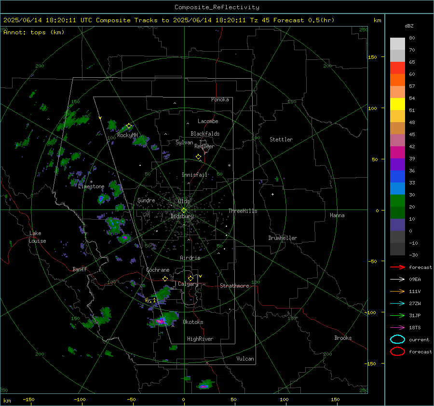The height and width of the screenshot is (406, 434).
Task: Click the yellow diamond marker under Cochrane
Action: click(165, 279)
